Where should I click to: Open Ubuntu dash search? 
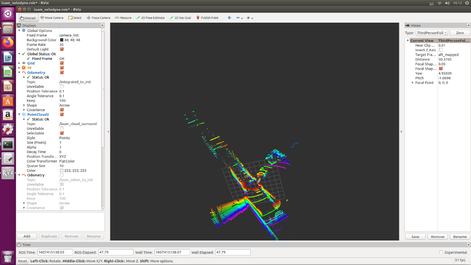(x=8, y=14)
